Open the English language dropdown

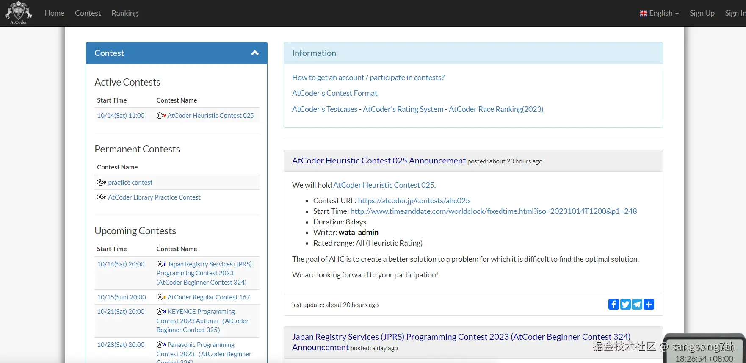[x=659, y=13]
